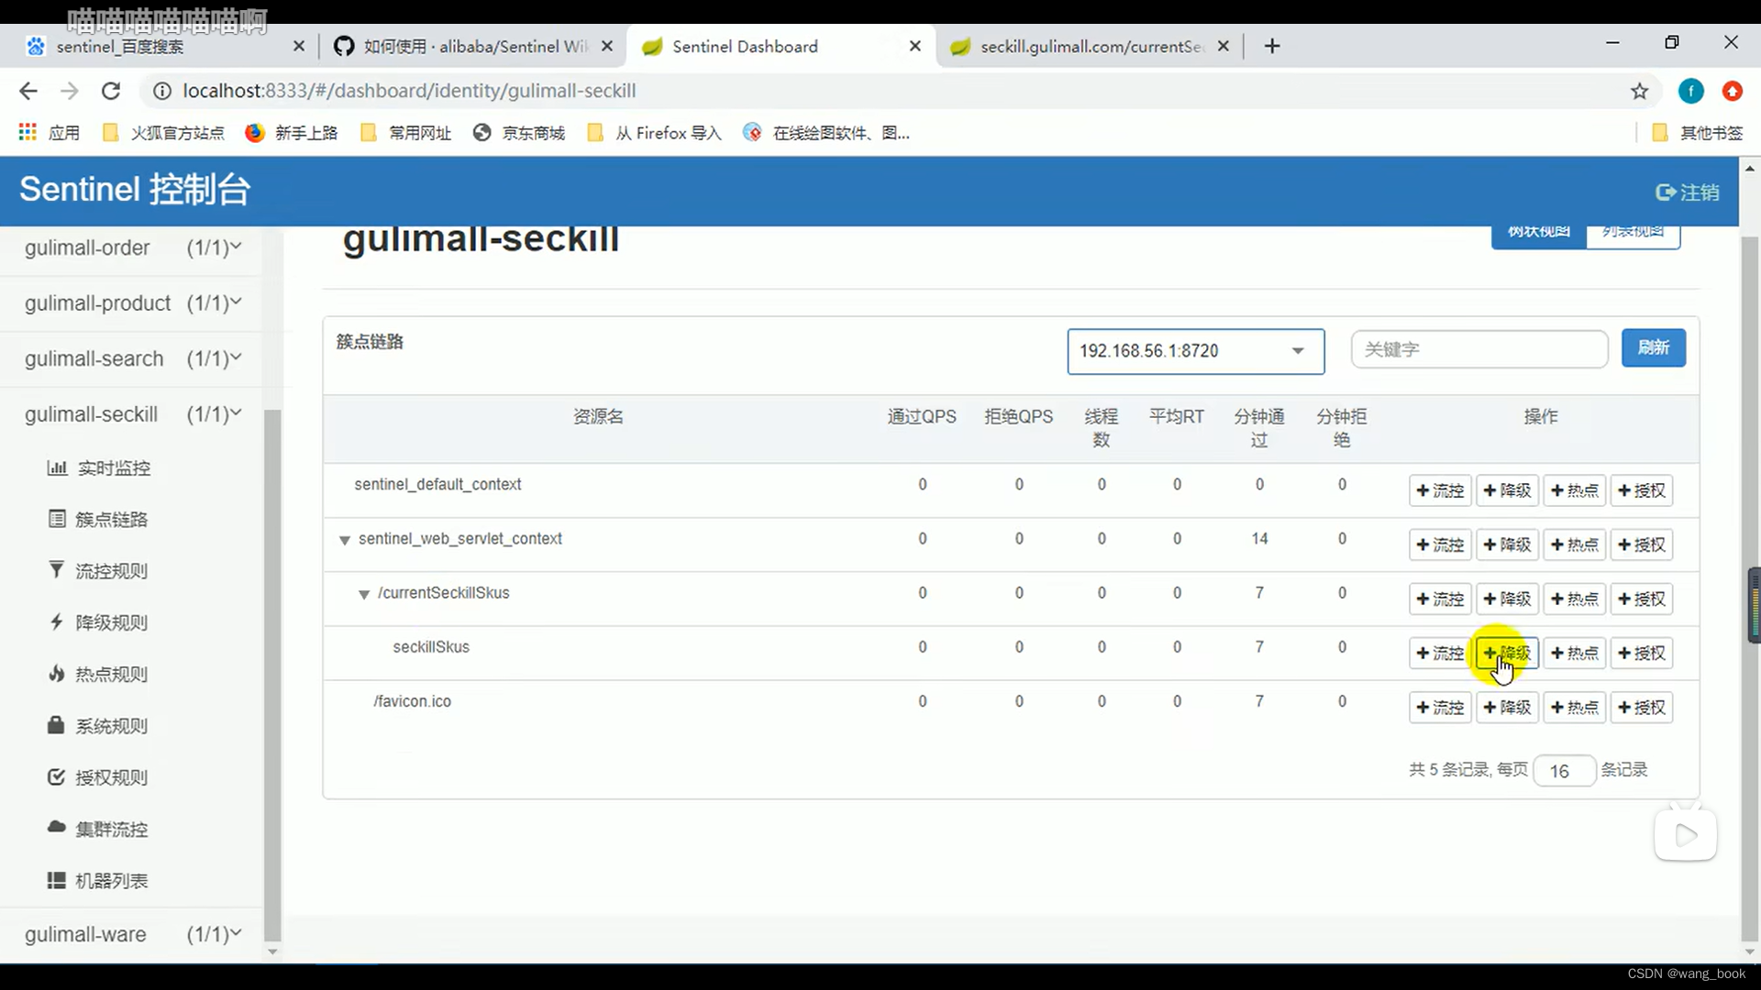The width and height of the screenshot is (1761, 990).
Task: Add 流控 rule for seckillSkus resource
Action: (x=1440, y=653)
